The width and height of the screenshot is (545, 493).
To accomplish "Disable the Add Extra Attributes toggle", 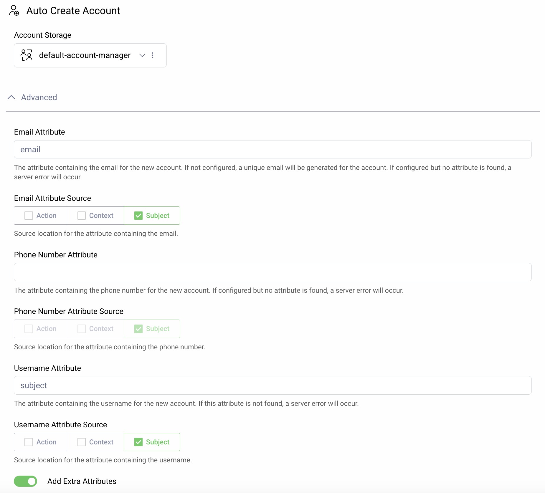I will [26, 481].
